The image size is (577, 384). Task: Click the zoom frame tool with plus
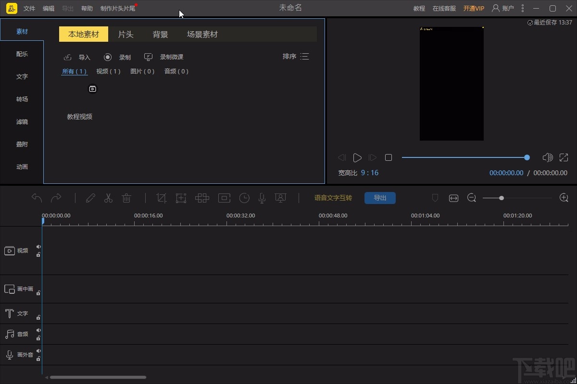point(181,198)
